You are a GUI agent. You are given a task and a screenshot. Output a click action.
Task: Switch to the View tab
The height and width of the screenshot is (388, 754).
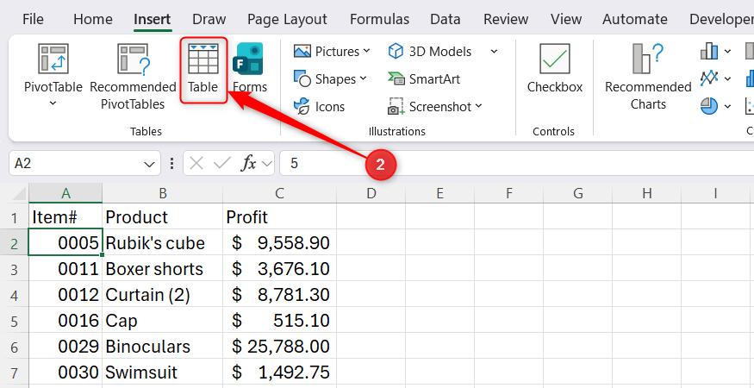pos(566,19)
